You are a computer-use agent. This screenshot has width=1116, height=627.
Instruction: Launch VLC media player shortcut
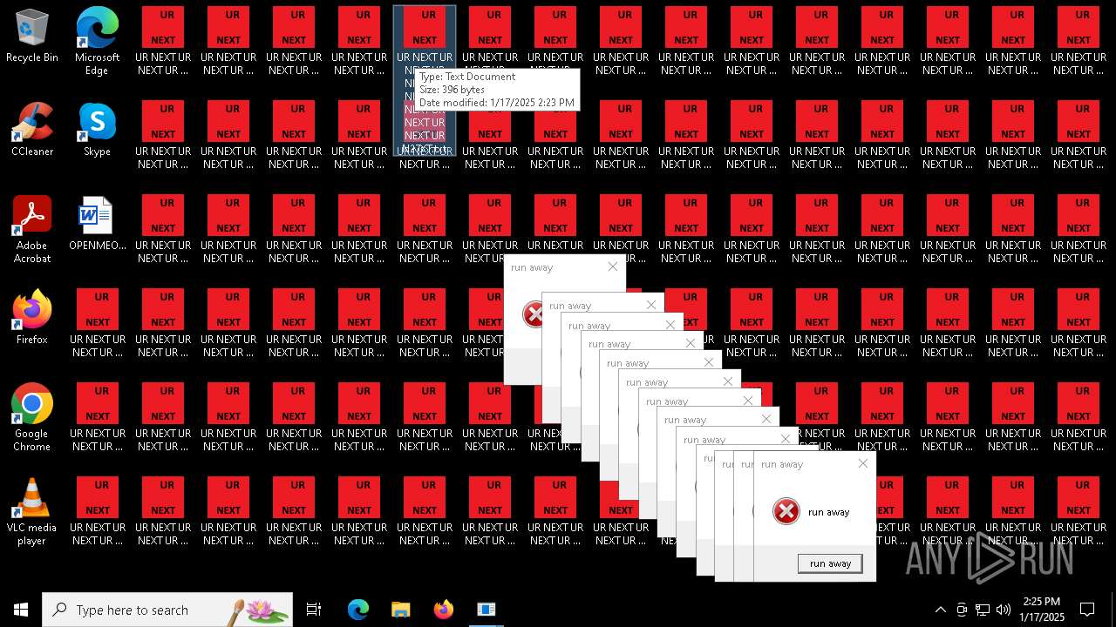32,511
